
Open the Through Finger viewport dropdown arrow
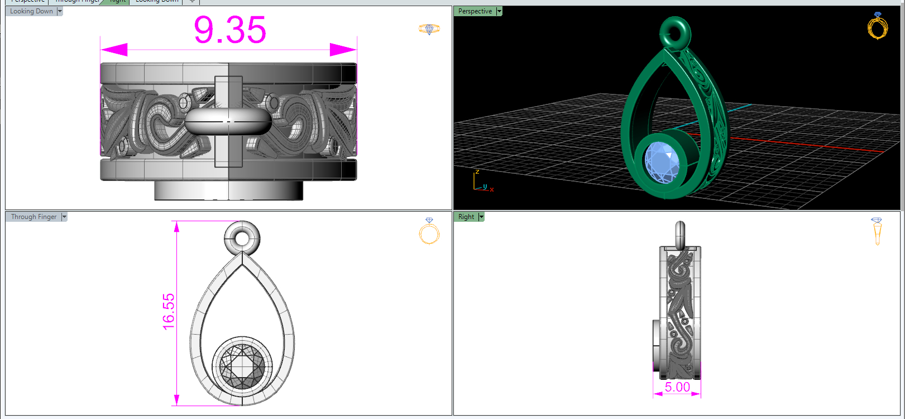[64, 217]
